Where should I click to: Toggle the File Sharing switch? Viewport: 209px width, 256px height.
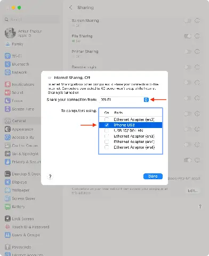pos(188,36)
